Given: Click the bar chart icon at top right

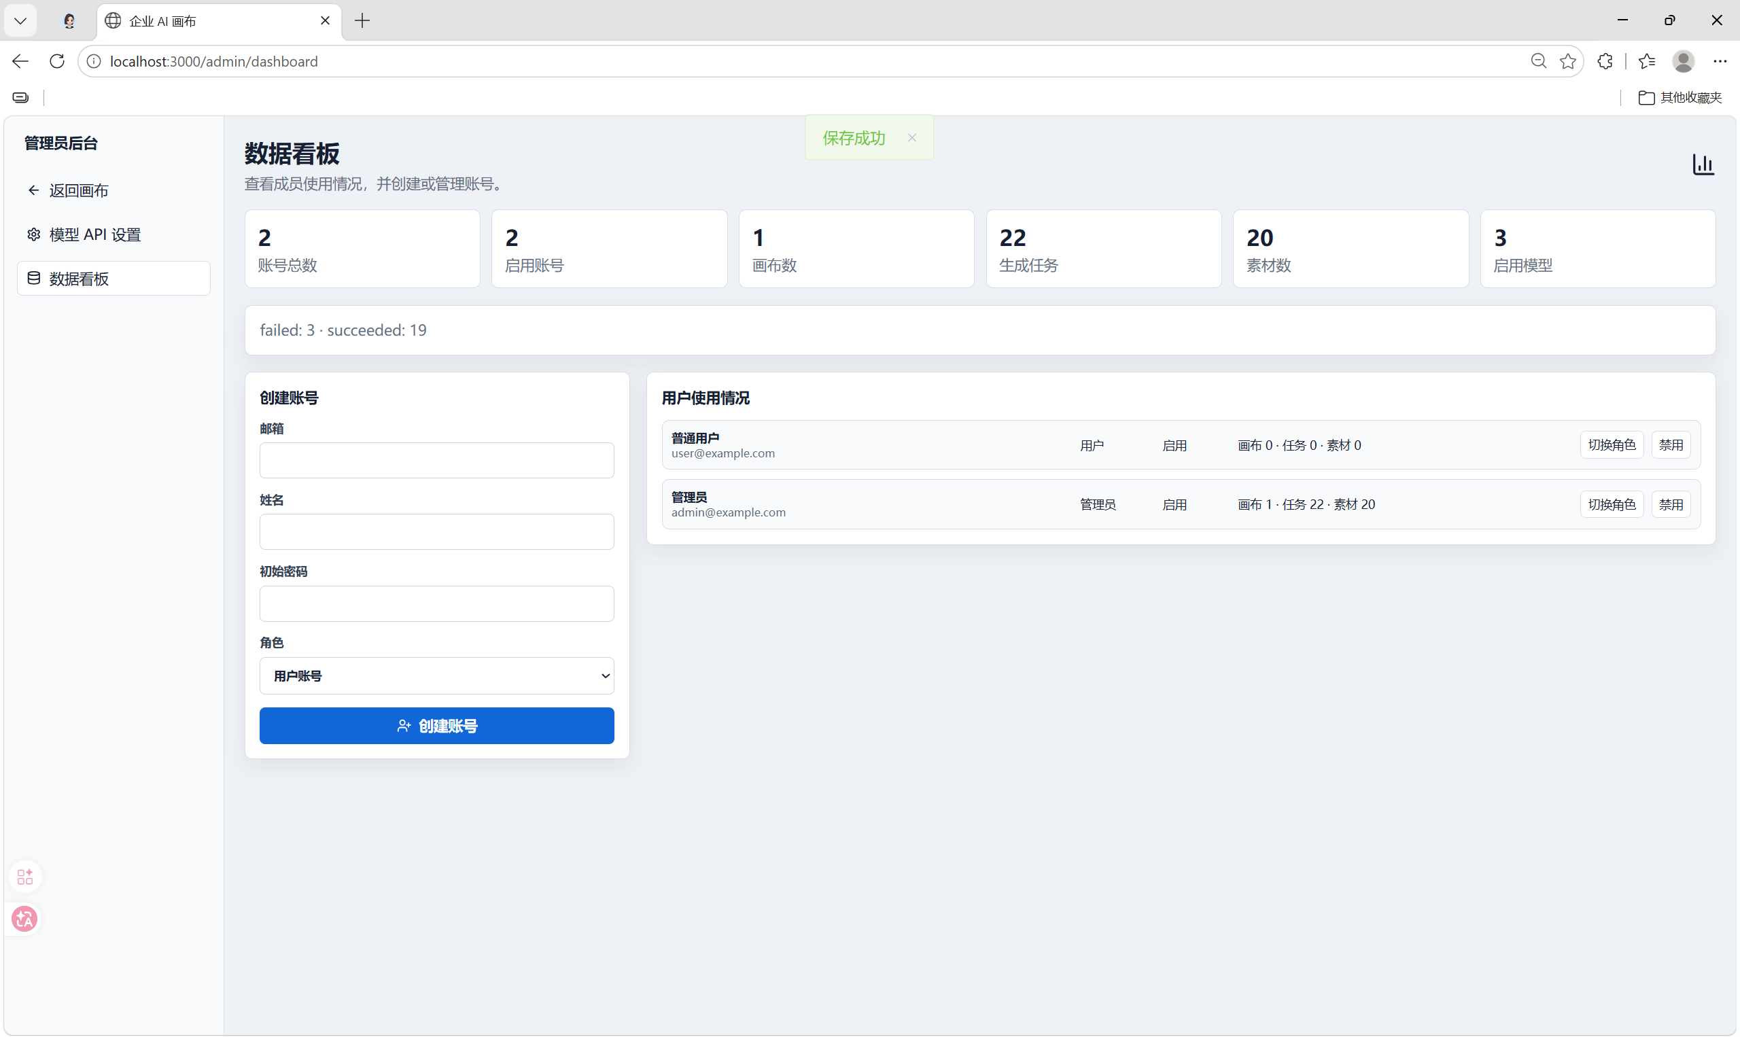Looking at the screenshot, I should pyautogui.click(x=1703, y=164).
